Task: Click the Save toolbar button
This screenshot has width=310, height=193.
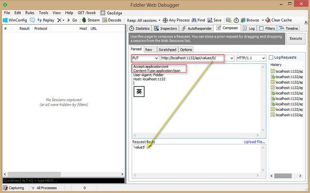Action: [215, 20]
